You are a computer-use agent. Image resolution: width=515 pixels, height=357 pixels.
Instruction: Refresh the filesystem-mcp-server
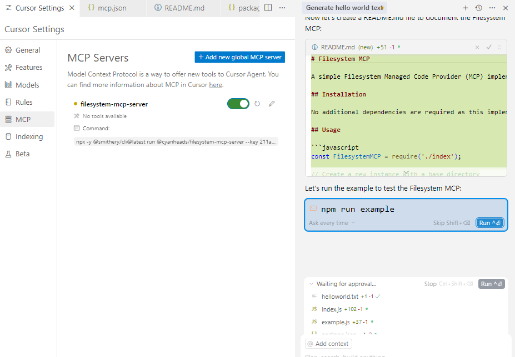257,104
